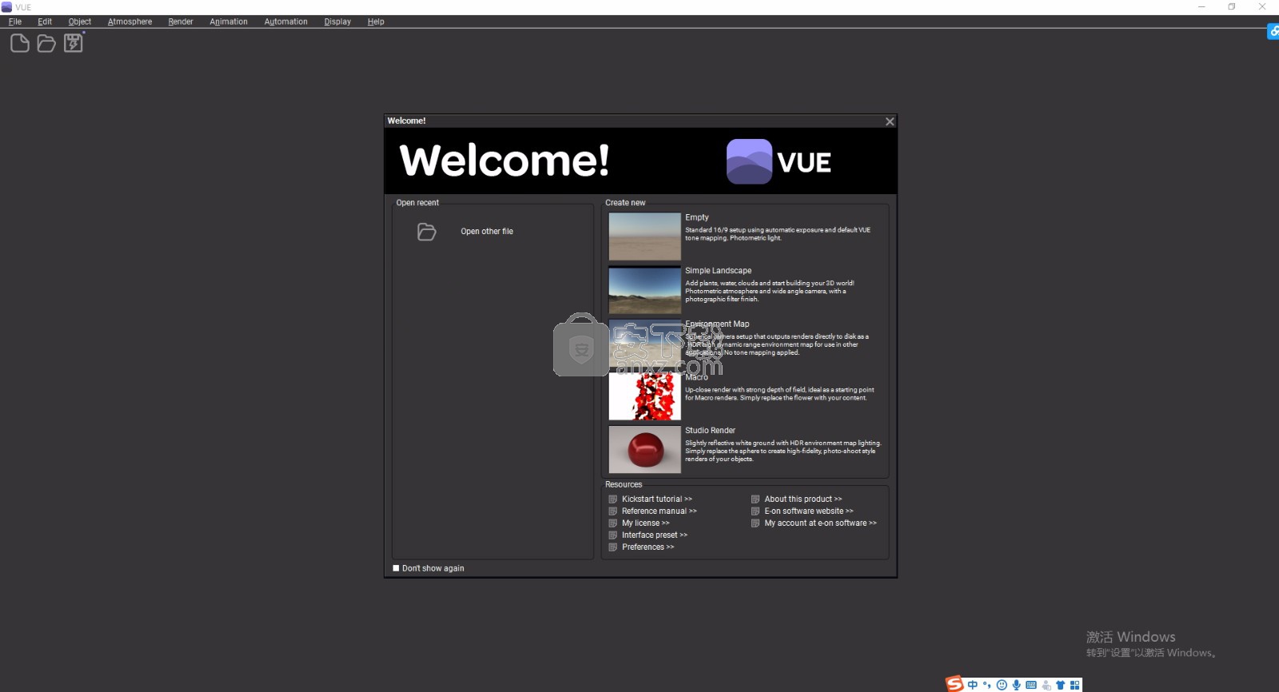Click the document icon next to E-on software website
Screen dimensions: 1279x692
coord(755,511)
